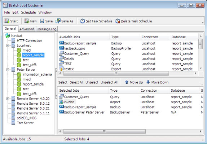Screen dimensions: 207x144
Task: Click Available Jobs horizontal scroll right arrow
Action: [195, 73]
